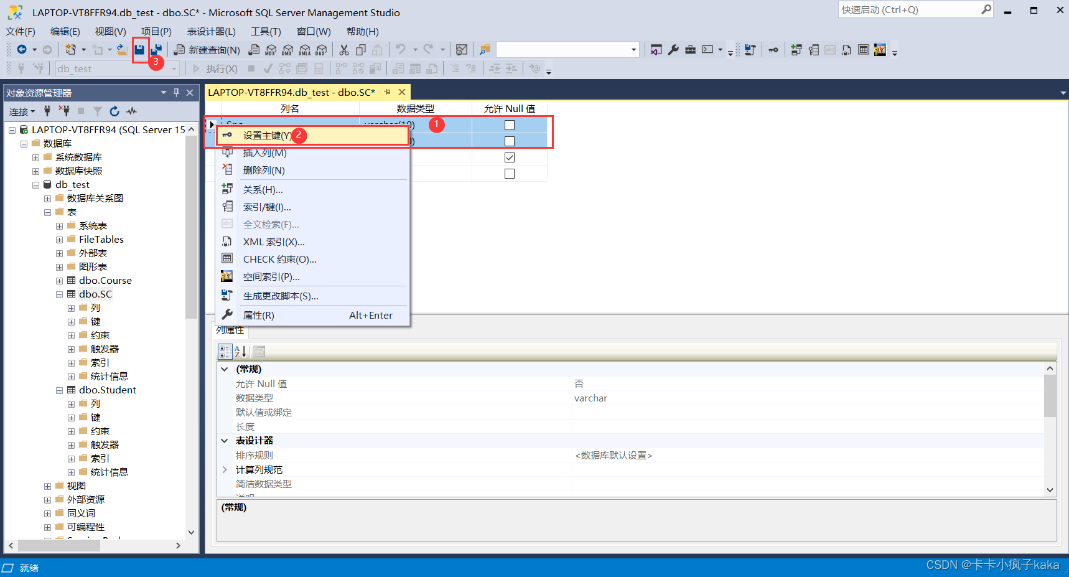Expand the 数据库关系图 folder
The image size is (1069, 577).
coord(48,199)
